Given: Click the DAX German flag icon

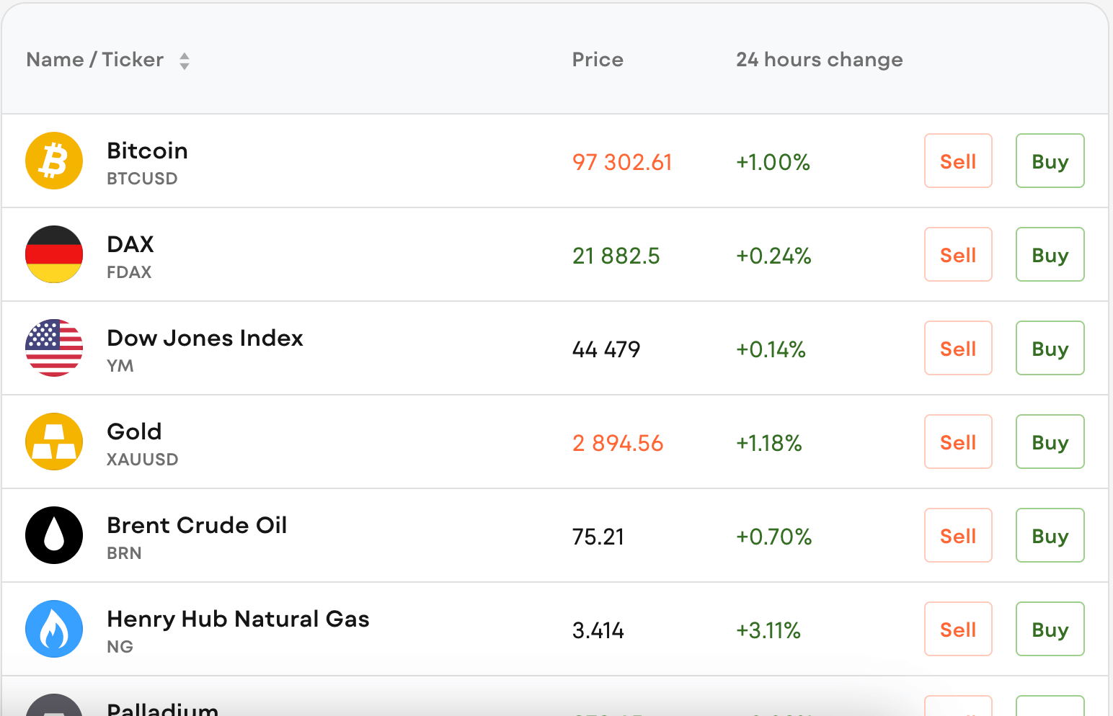Looking at the screenshot, I should (x=54, y=254).
